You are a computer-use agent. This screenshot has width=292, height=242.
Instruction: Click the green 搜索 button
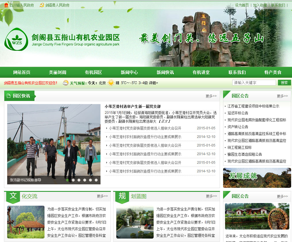[284, 83]
